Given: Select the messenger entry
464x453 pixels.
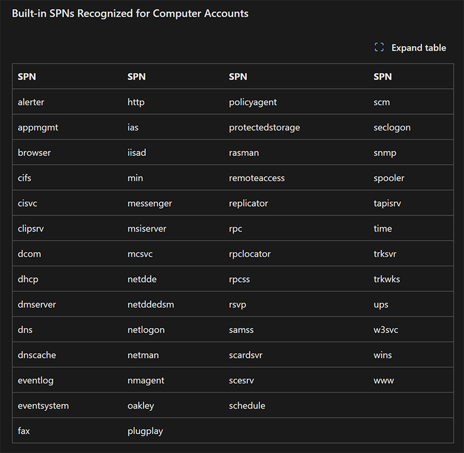Looking at the screenshot, I should (x=150, y=204).
